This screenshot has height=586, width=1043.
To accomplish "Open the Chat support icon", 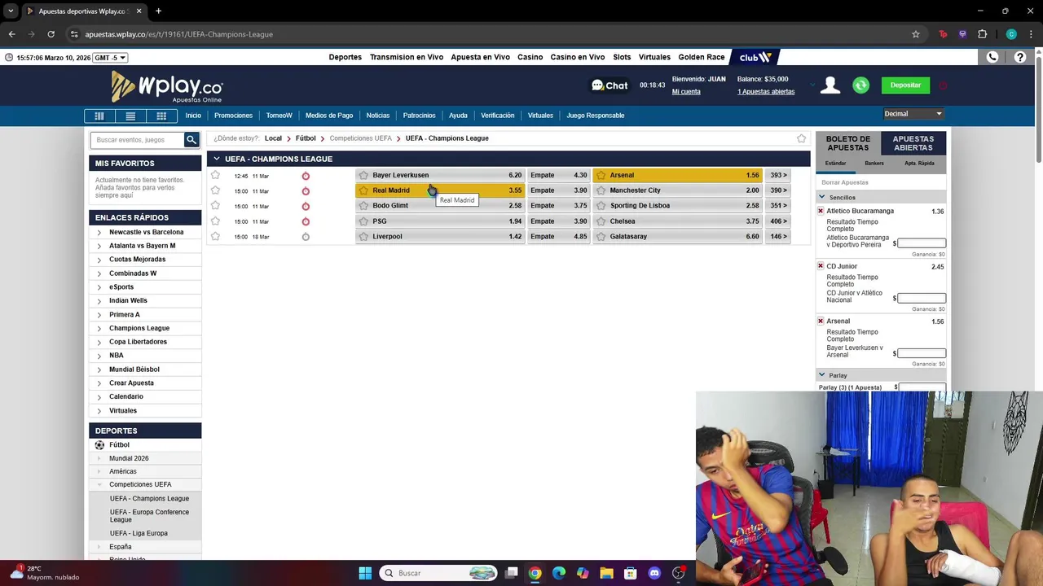I will (610, 85).
